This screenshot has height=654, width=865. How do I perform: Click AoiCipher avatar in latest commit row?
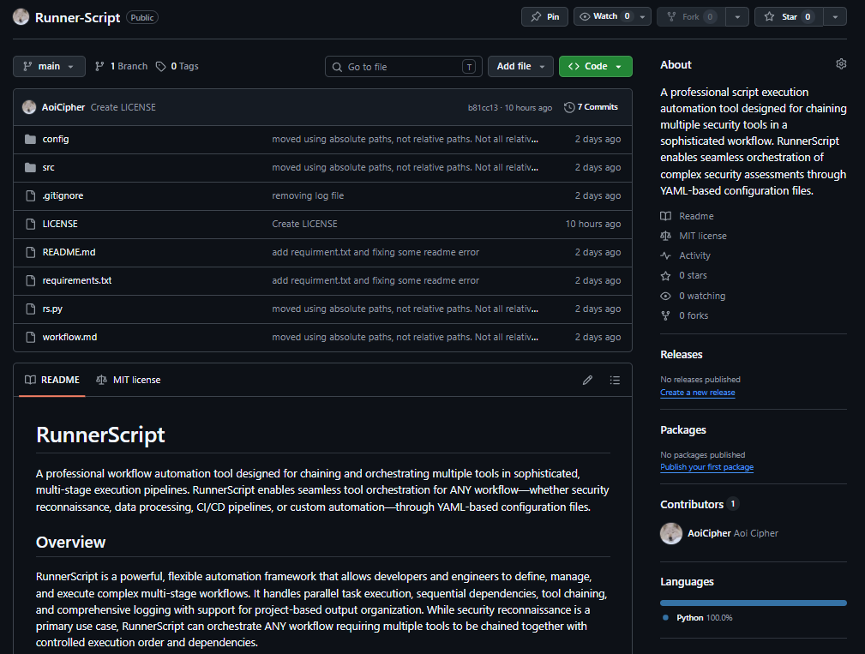click(x=29, y=107)
